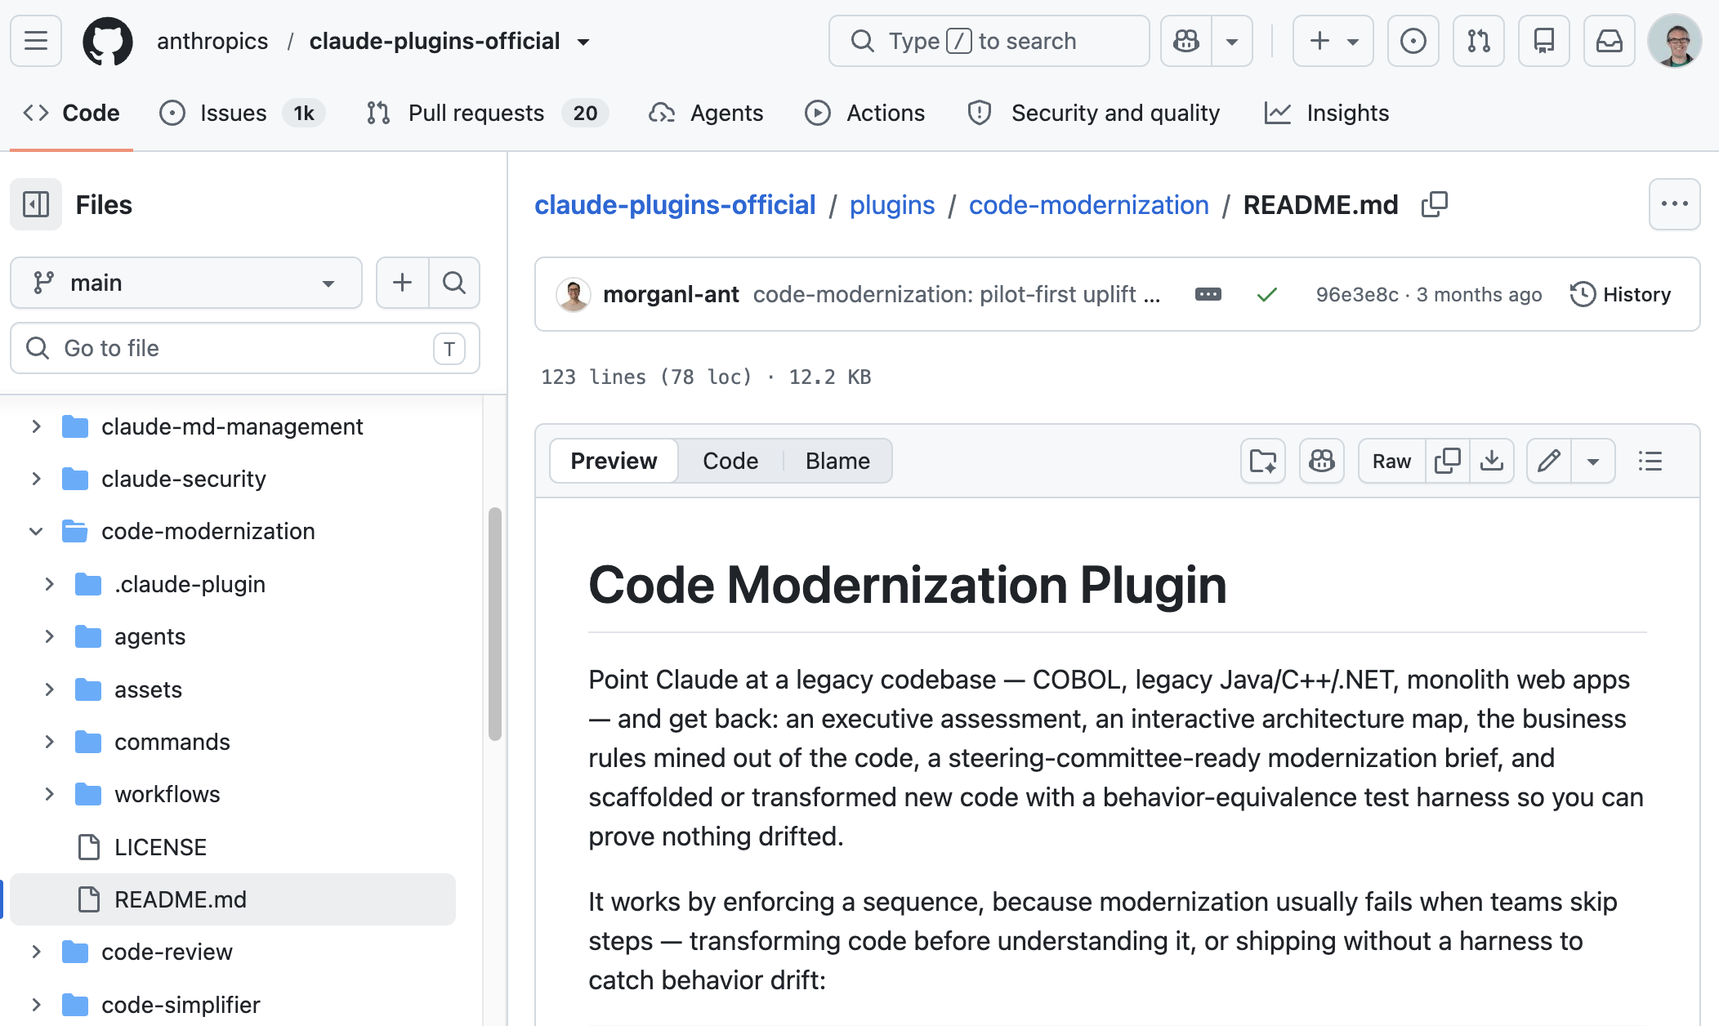Ask Copilot about this file

click(x=1322, y=461)
